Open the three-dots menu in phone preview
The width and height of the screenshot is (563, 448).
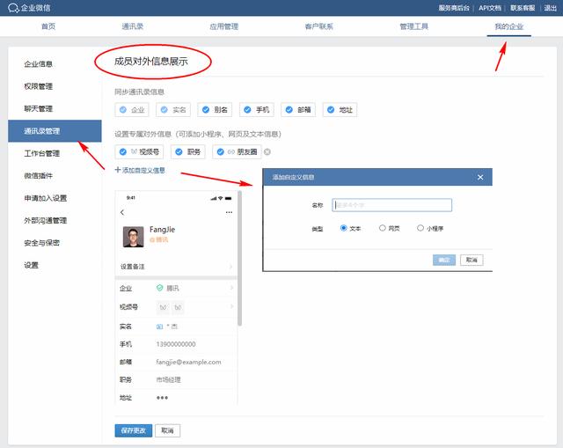pos(229,212)
